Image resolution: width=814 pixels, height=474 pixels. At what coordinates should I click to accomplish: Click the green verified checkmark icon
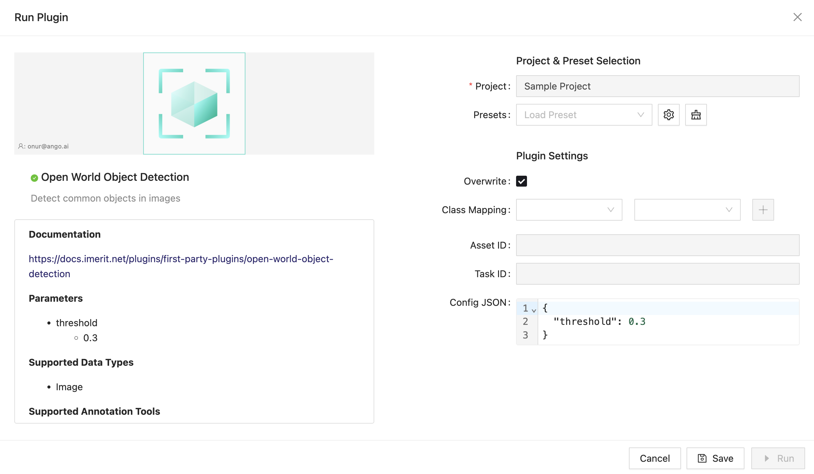point(34,178)
